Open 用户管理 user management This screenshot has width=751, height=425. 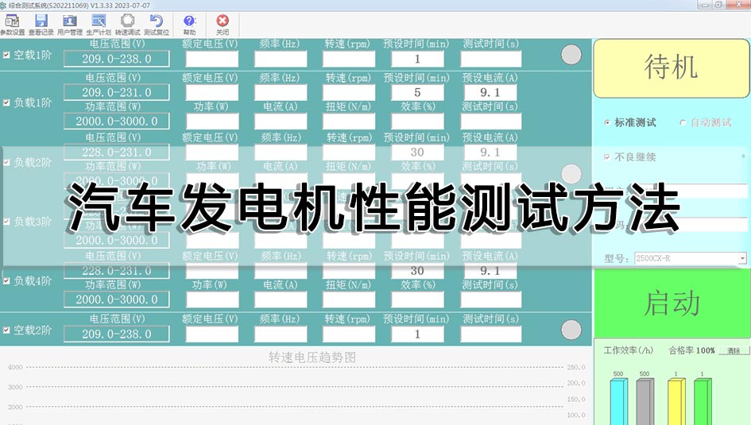70,23
